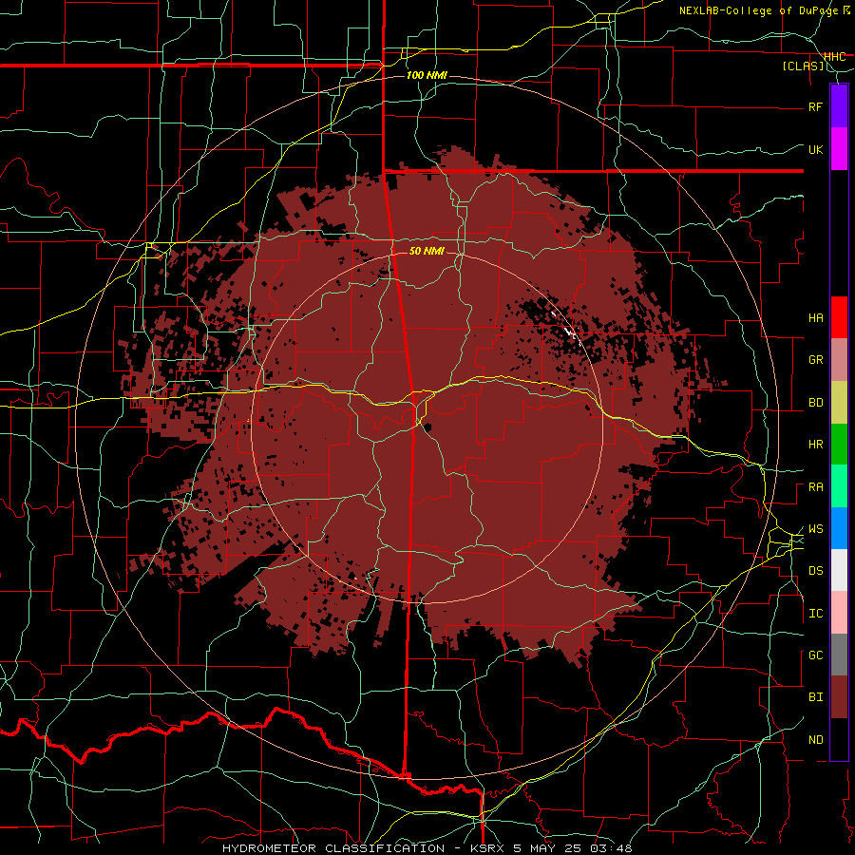Click the WS legend label
Viewport: 855px width, 855px height.
(815, 529)
